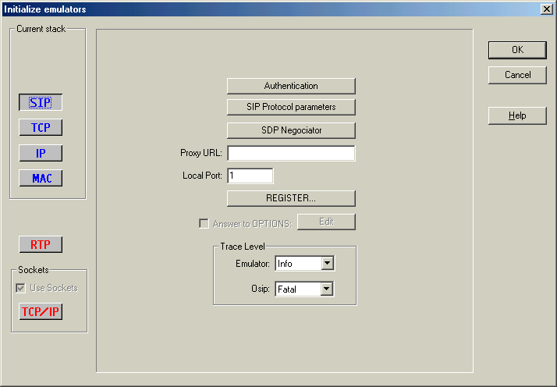
Task: Select the IP stack layer button
Action: 41,153
